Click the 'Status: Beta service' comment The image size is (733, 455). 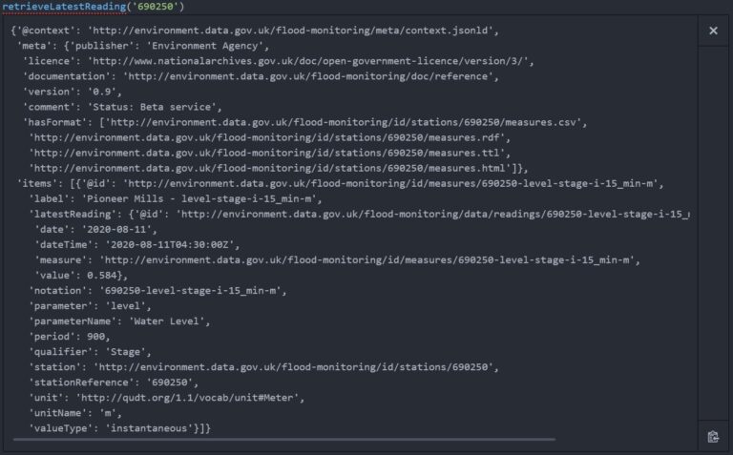(x=157, y=107)
